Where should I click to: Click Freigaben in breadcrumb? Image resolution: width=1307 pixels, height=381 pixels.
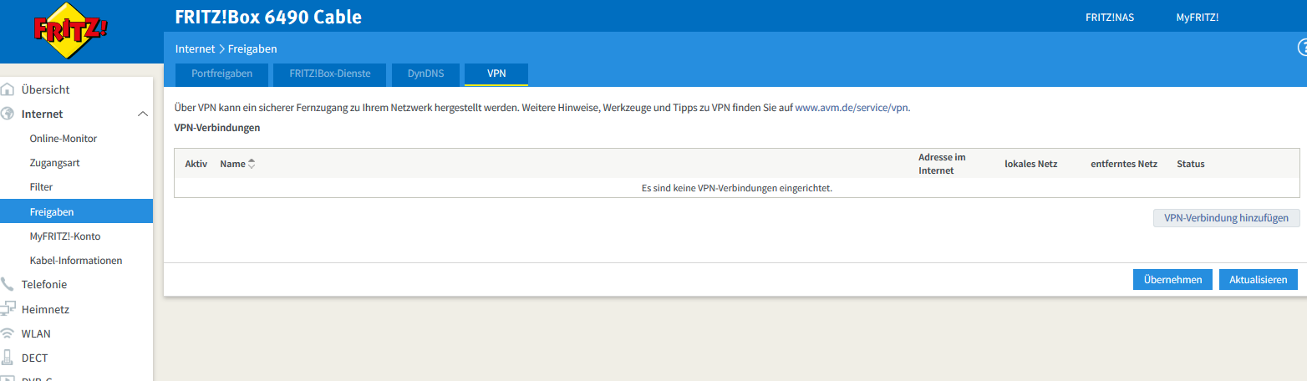tap(252, 49)
